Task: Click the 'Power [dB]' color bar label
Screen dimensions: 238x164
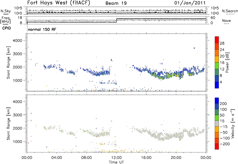Action: coord(227,62)
